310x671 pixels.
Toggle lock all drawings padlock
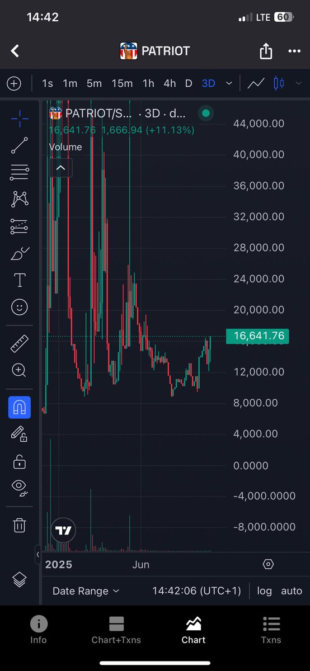(x=20, y=462)
